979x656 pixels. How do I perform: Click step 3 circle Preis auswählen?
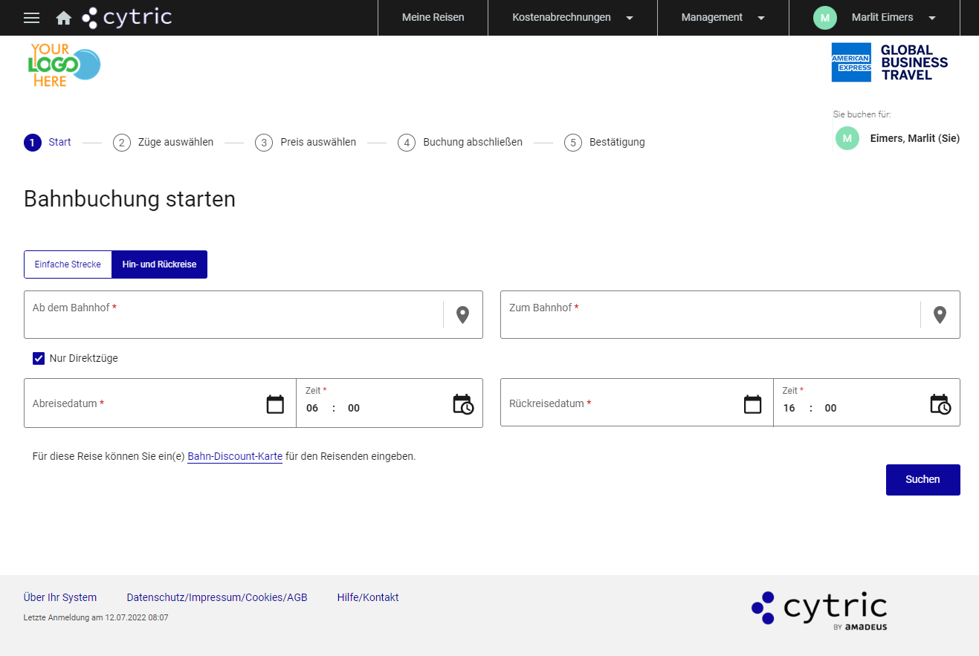pos(264,143)
